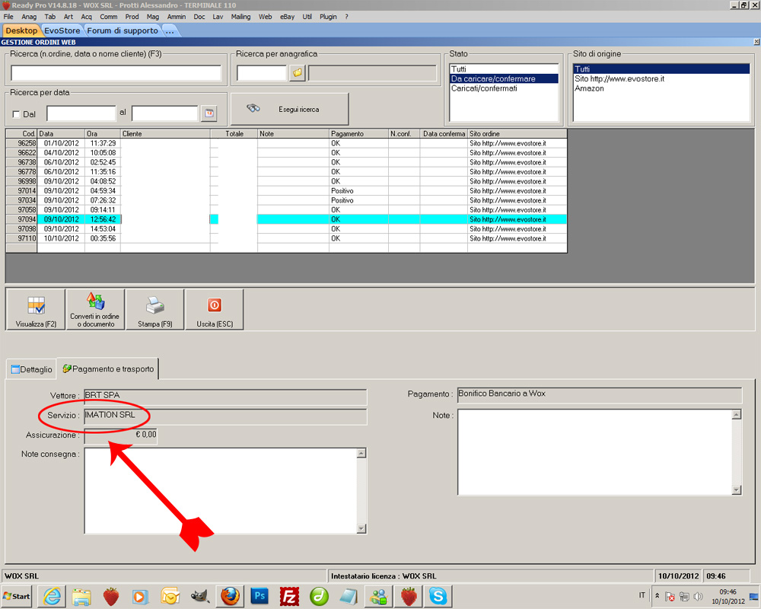This screenshot has height=609, width=761.
Task: Open Internet Explorer from the taskbar
Action: click(x=52, y=596)
